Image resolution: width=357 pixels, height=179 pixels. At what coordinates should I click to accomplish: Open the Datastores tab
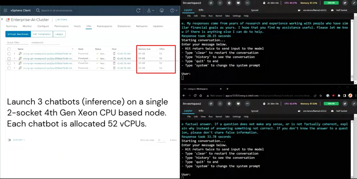tap(124, 26)
